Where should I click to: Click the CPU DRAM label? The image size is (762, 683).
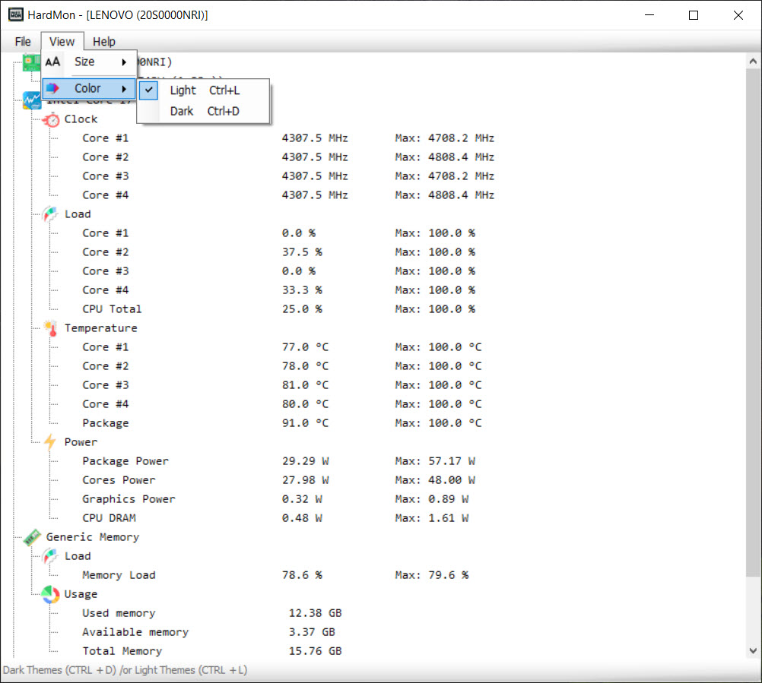(110, 518)
